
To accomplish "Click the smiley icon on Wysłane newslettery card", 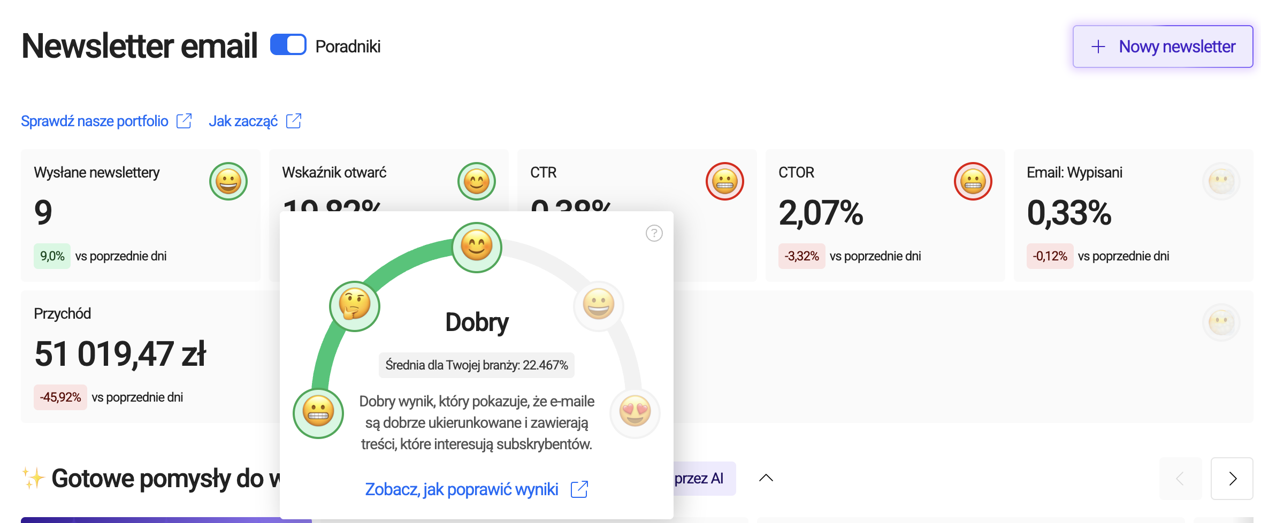I will pyautogui.click(x=228, y=181).
